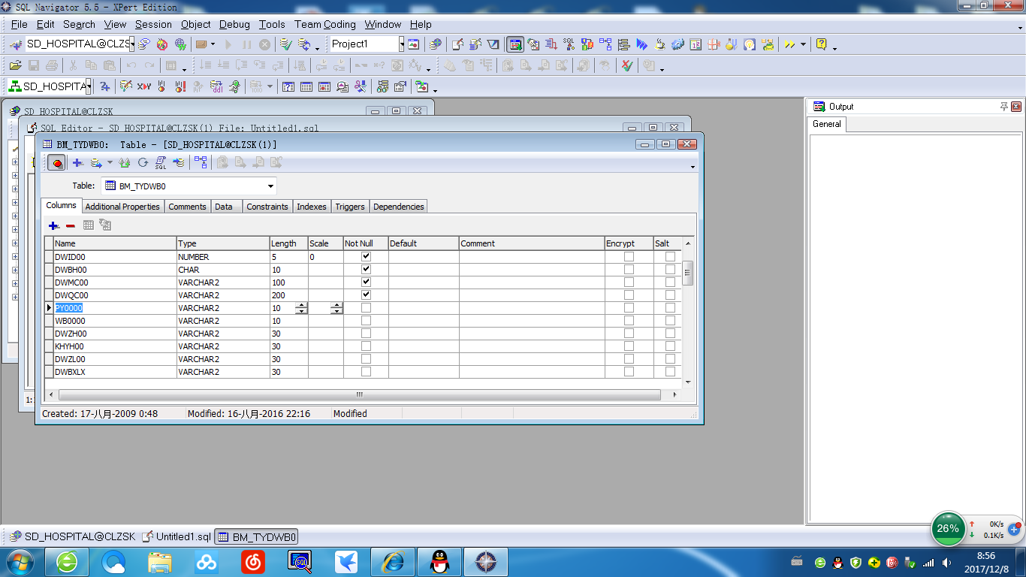The height and width of the screenshot is (577, 1026).
Task: Open the Team Coding menu
Action: [x=324, y=24]
